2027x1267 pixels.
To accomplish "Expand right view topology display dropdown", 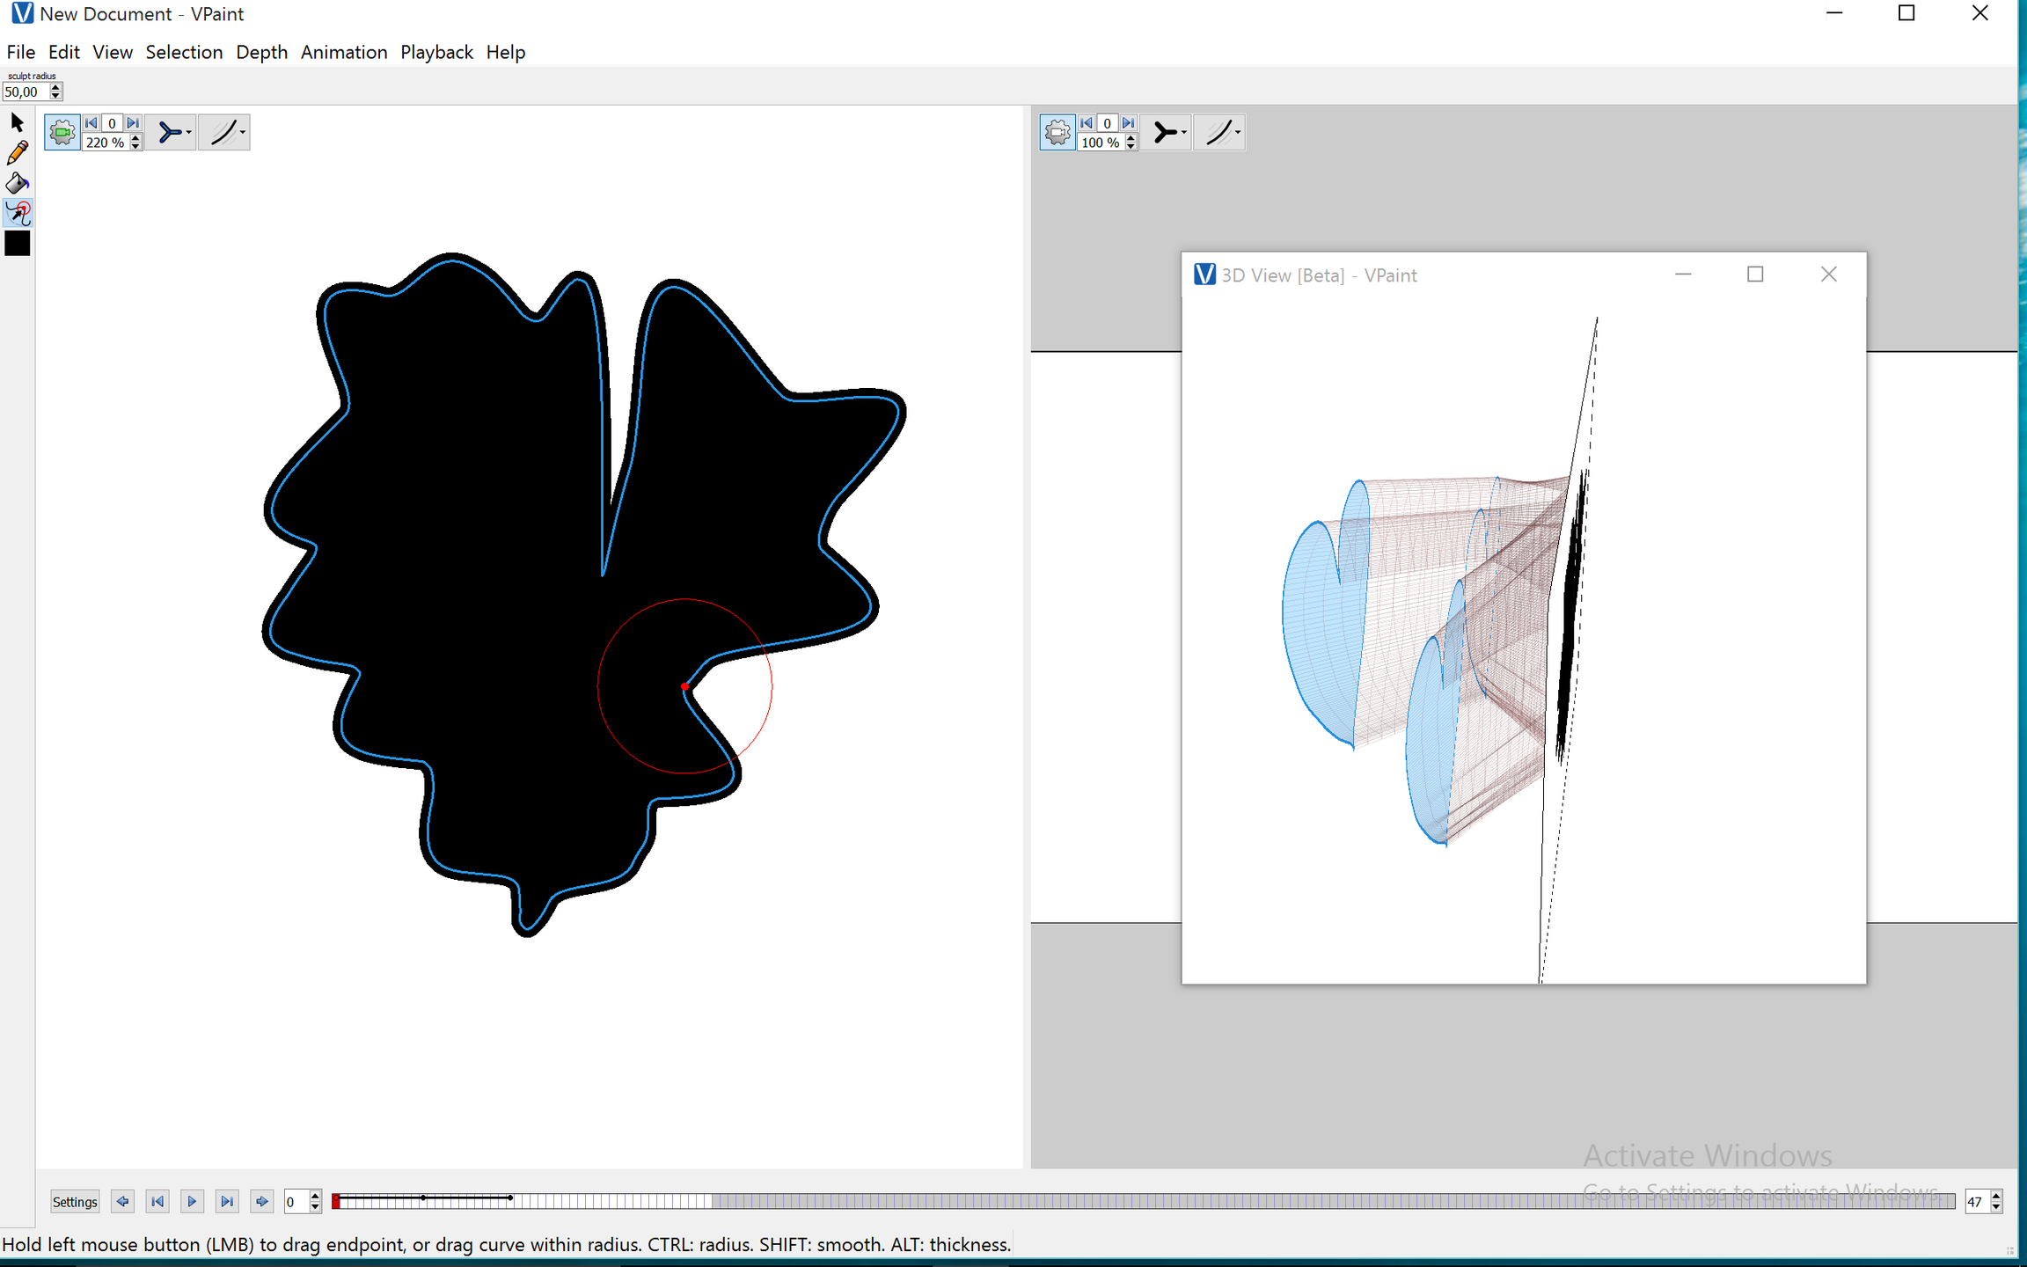I will coord(1167,133).
